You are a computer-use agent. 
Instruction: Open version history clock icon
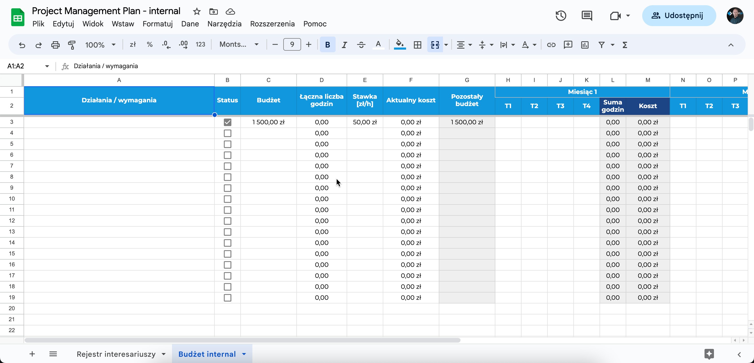(561, 15)
